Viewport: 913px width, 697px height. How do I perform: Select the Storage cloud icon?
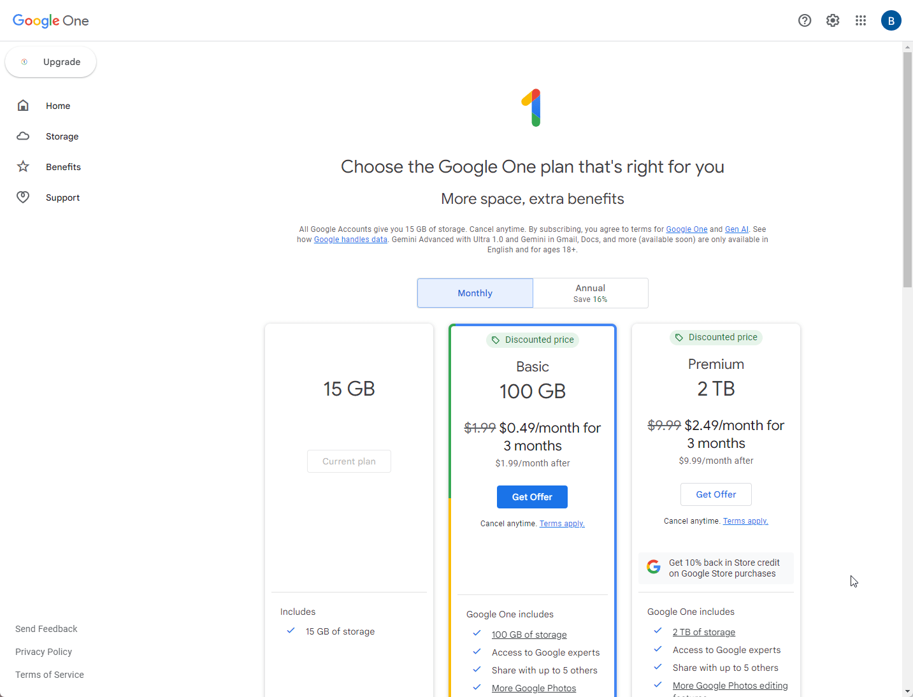(x=23, y=136)
